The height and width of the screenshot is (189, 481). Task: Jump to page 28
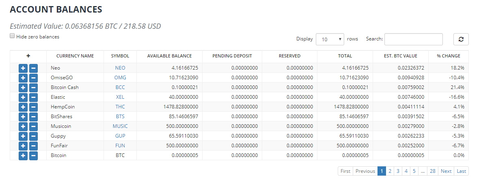(x=433, y=171)
